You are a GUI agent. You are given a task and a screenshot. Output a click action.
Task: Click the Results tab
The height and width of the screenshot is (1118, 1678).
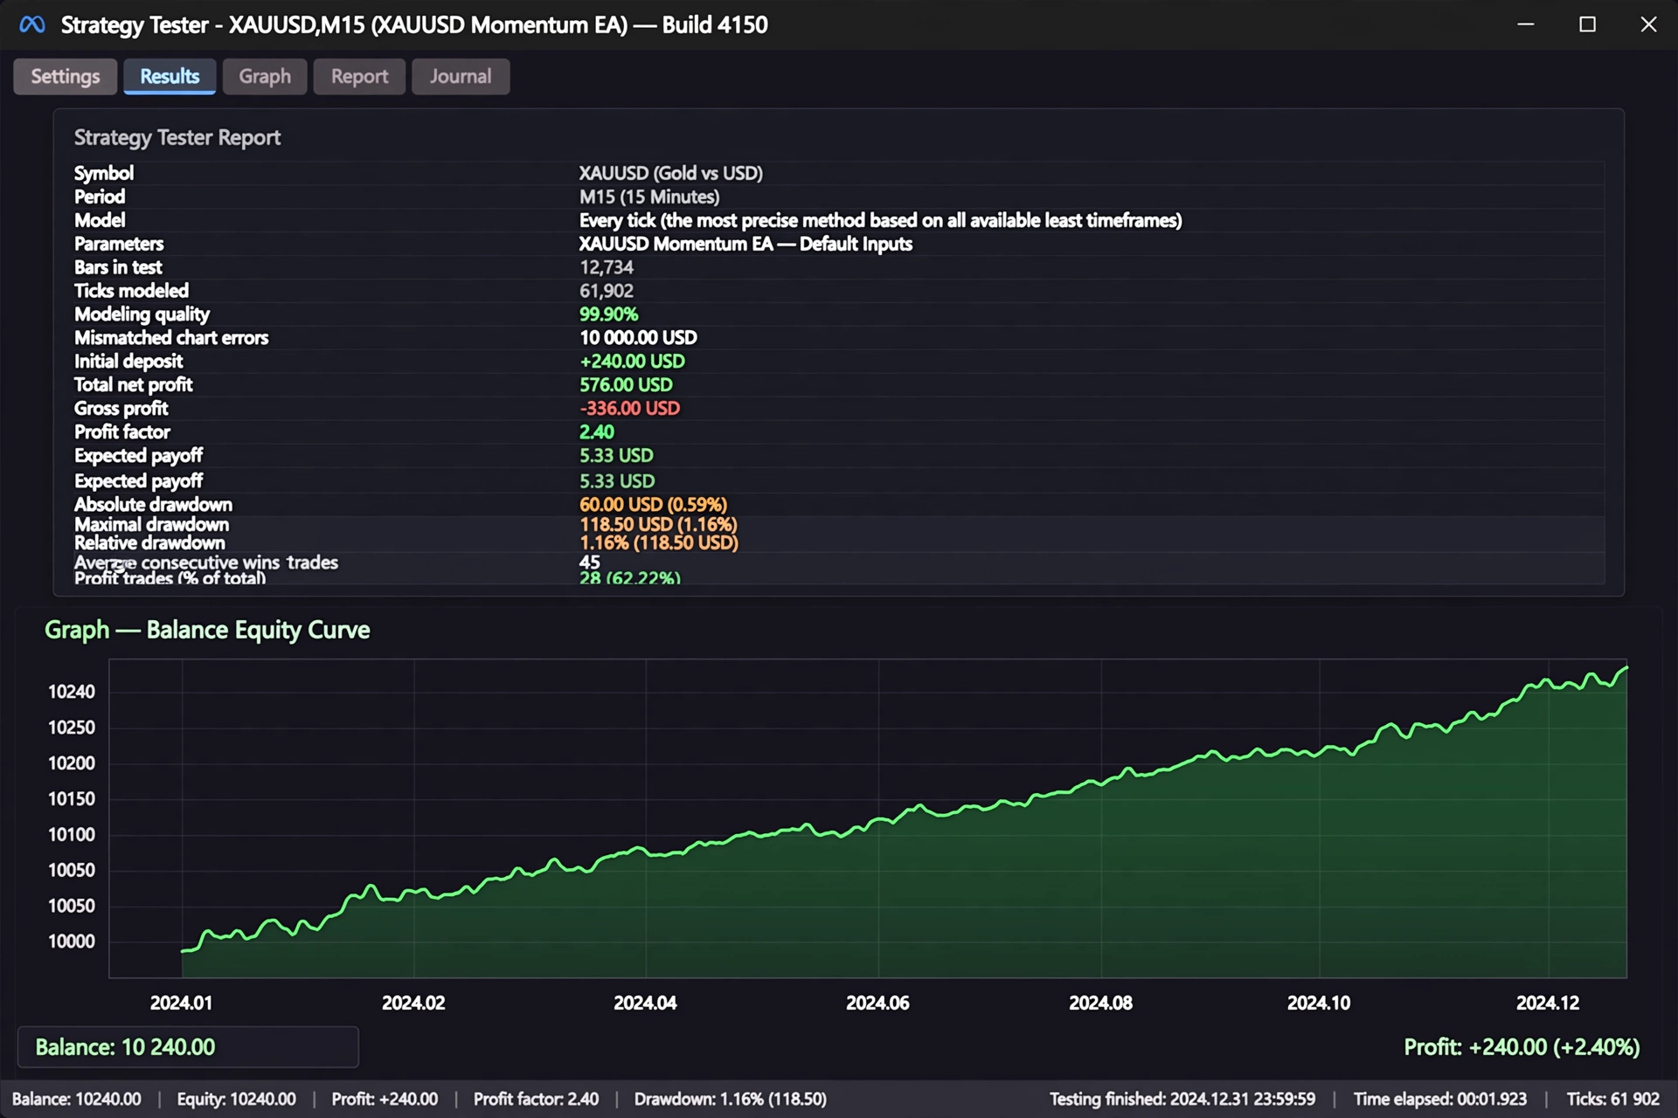[x=170, y=77]
